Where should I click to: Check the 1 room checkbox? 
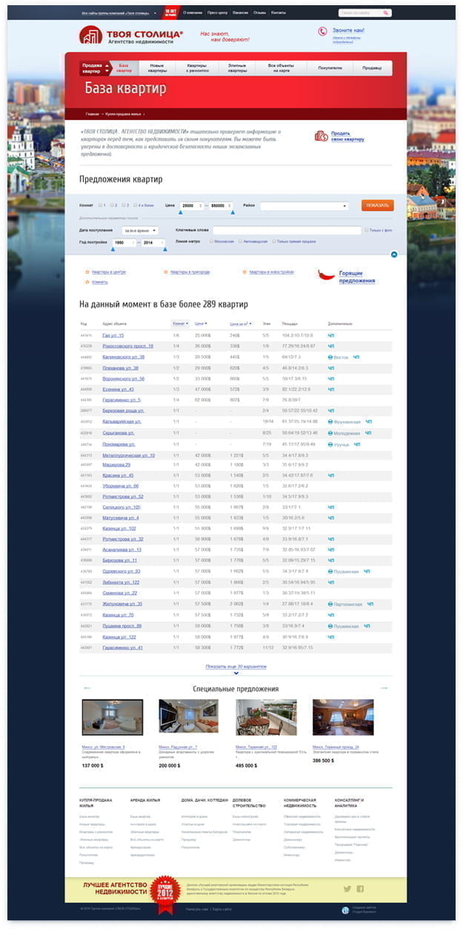pyautogui.click(x=101, y=205)
